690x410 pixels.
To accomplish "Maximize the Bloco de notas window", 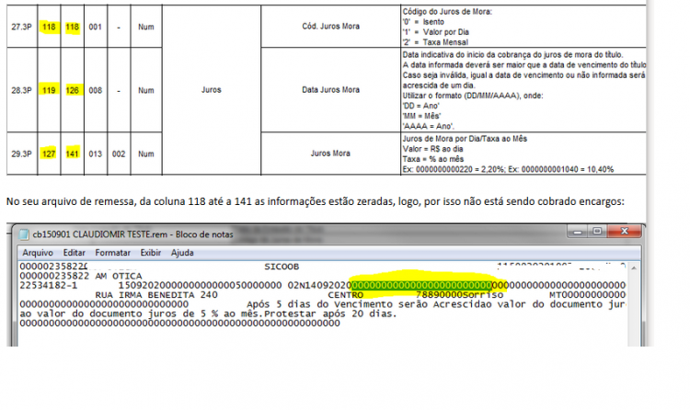I will pyautogui.click(x=597, y=231).
